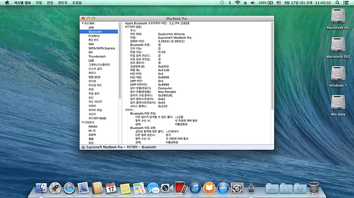
Task: Select 그래픽/디스플레이 in sidebar
Action: (99, 65)
